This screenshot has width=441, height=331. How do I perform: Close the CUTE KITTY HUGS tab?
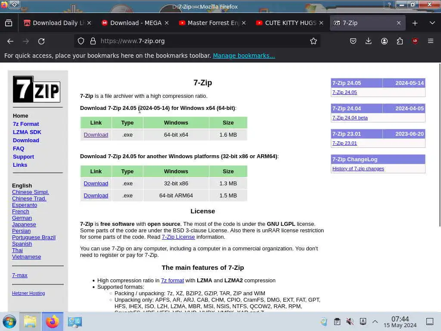(321, 23)
